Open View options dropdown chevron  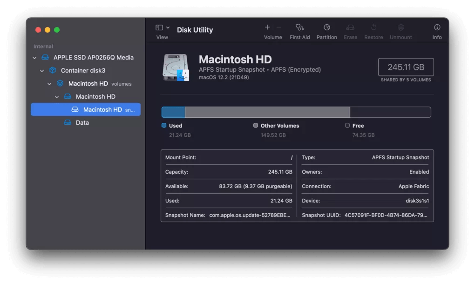[168, 27]
